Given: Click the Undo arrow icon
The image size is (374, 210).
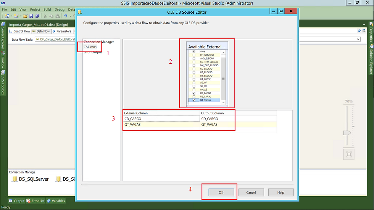Looking at the screenshot, I should pyautogui.click(x=65, y=16).
